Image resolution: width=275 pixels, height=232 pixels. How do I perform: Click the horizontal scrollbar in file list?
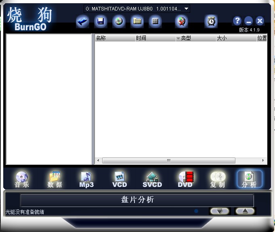[x=168, y=160]
